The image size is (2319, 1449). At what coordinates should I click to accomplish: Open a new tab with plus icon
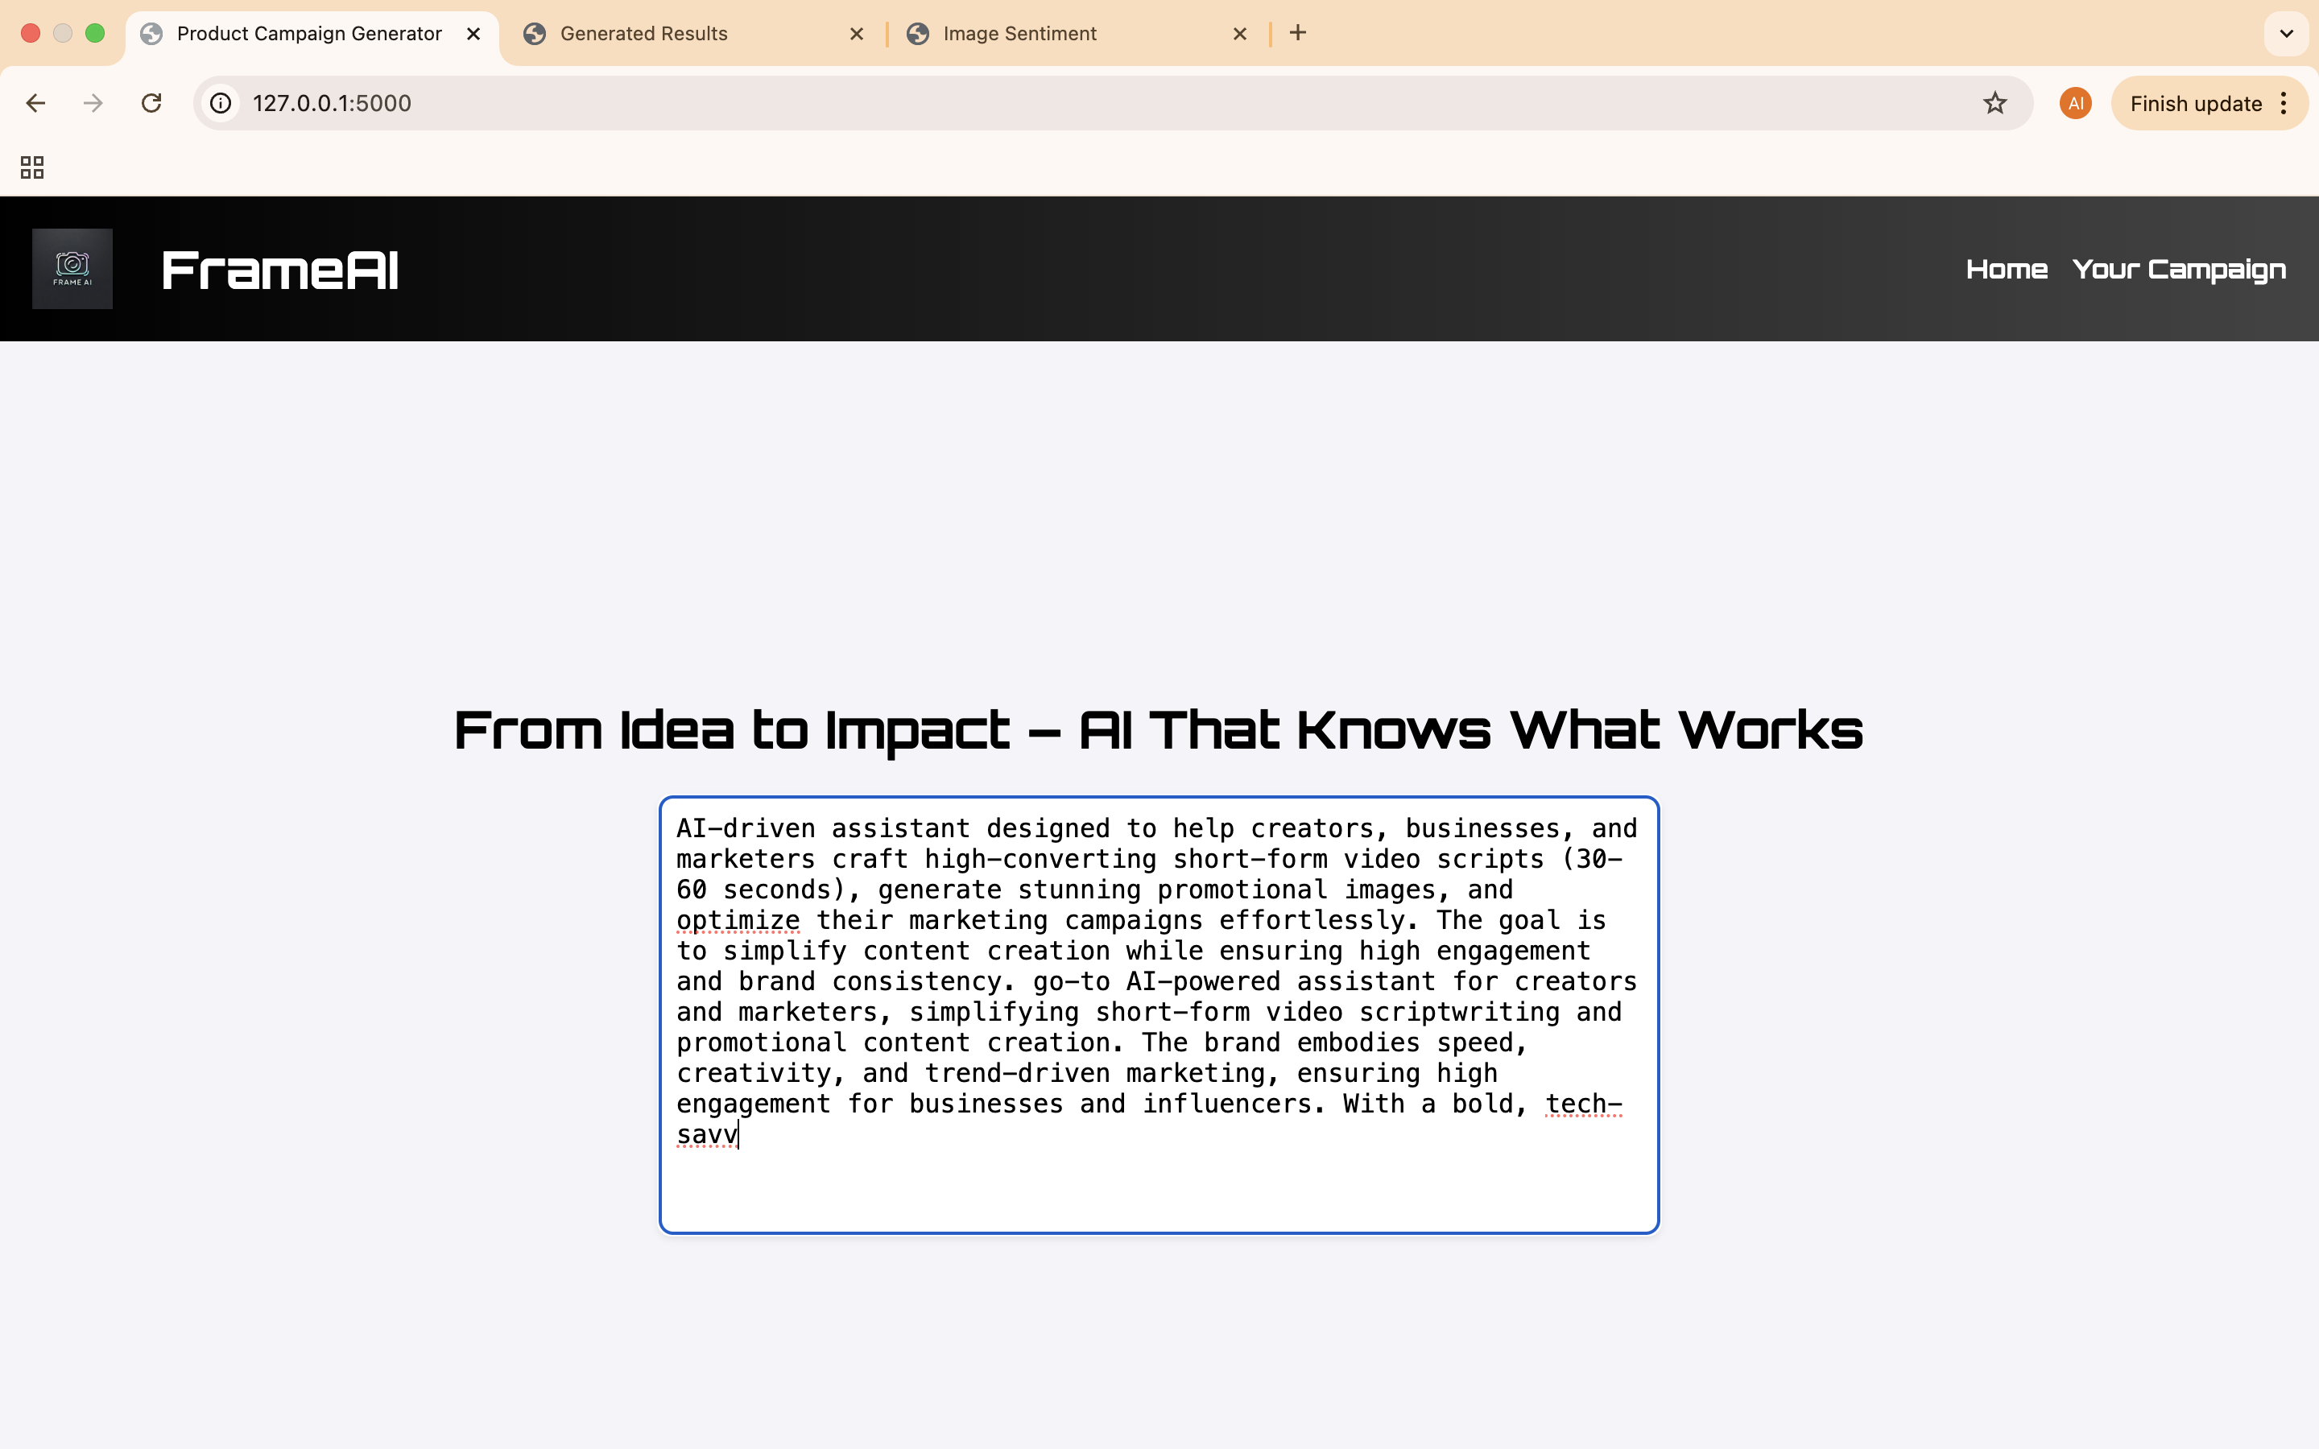1297,34
